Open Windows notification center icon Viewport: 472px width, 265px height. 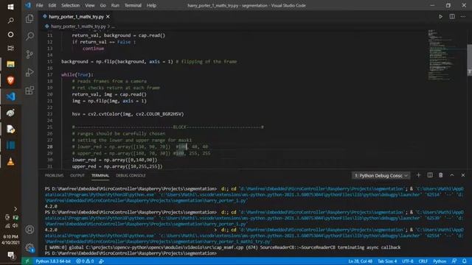coord(11,255)
